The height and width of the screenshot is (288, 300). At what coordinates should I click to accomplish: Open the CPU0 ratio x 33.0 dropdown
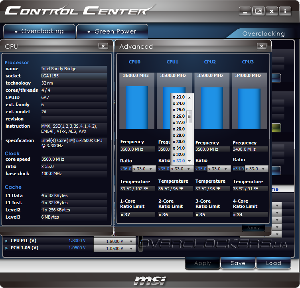[x=144, y=169]
